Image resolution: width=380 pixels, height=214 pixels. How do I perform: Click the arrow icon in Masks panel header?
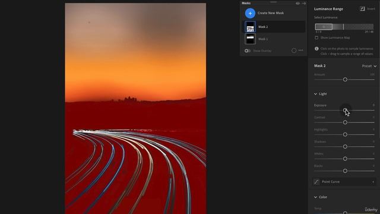pos(304,4)
